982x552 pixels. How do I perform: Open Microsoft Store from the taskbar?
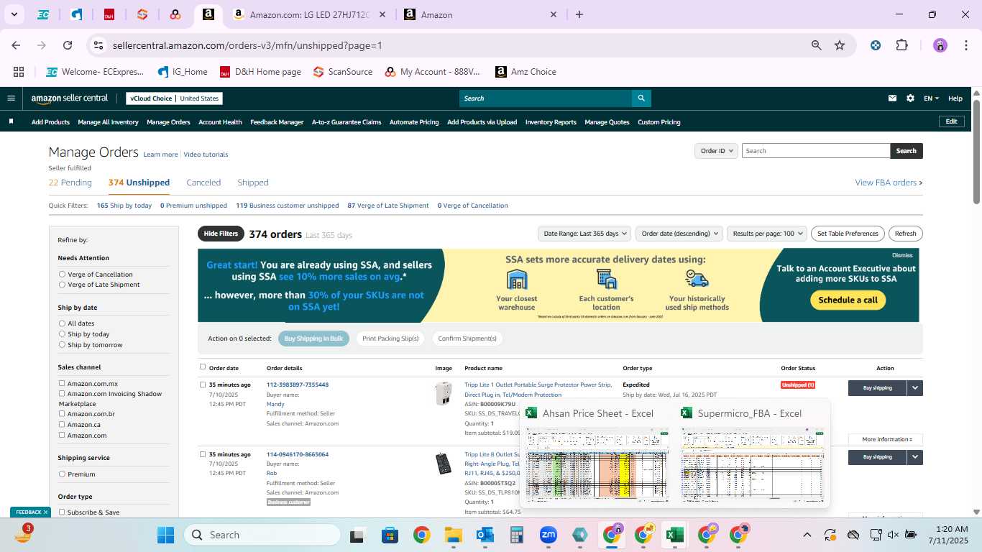click(x=390, y=535)
